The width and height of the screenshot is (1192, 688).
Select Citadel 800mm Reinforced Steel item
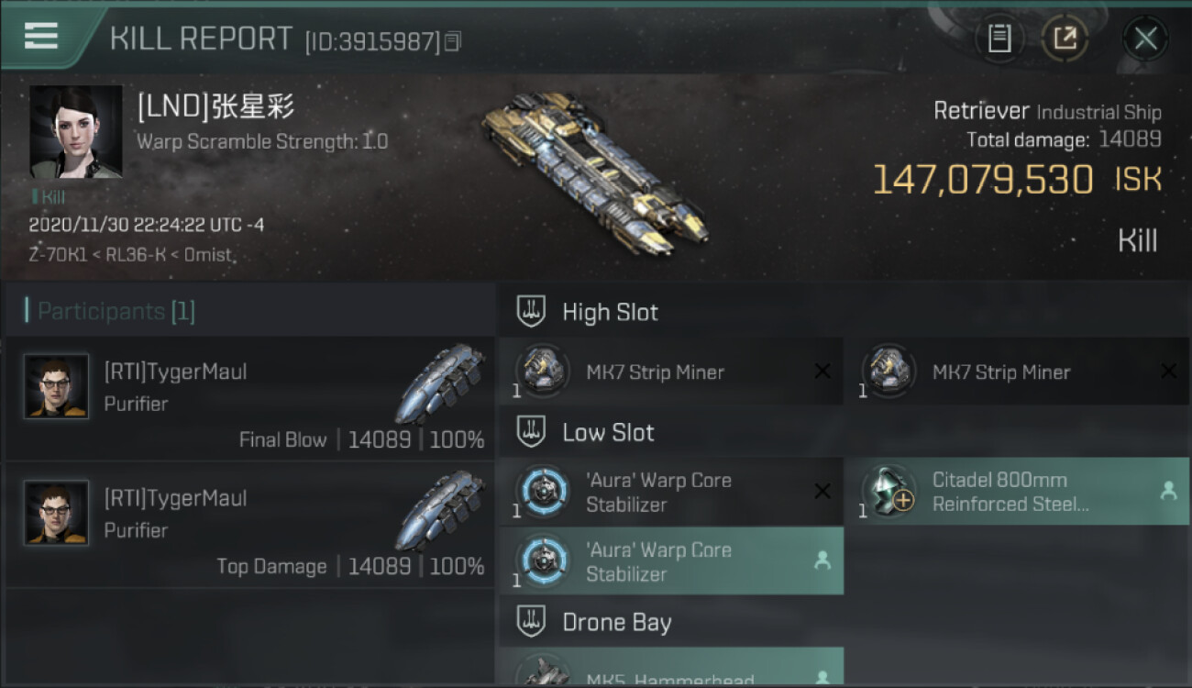click(x=1017, y=492)
